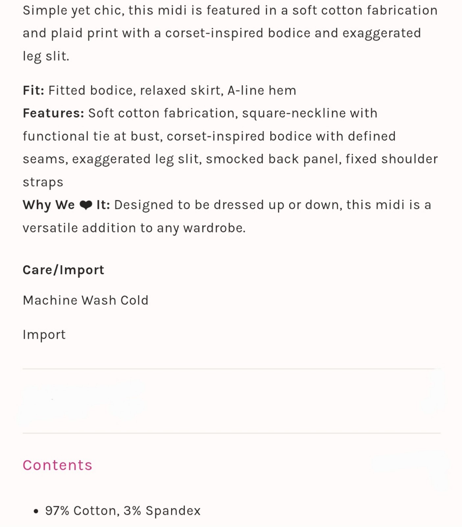Click the bullet point before 97% Cotton

36,511
